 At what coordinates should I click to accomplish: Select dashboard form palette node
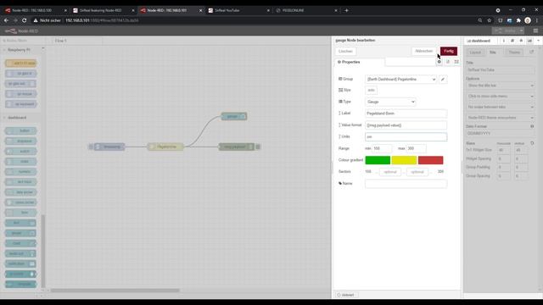click(20, 213)
